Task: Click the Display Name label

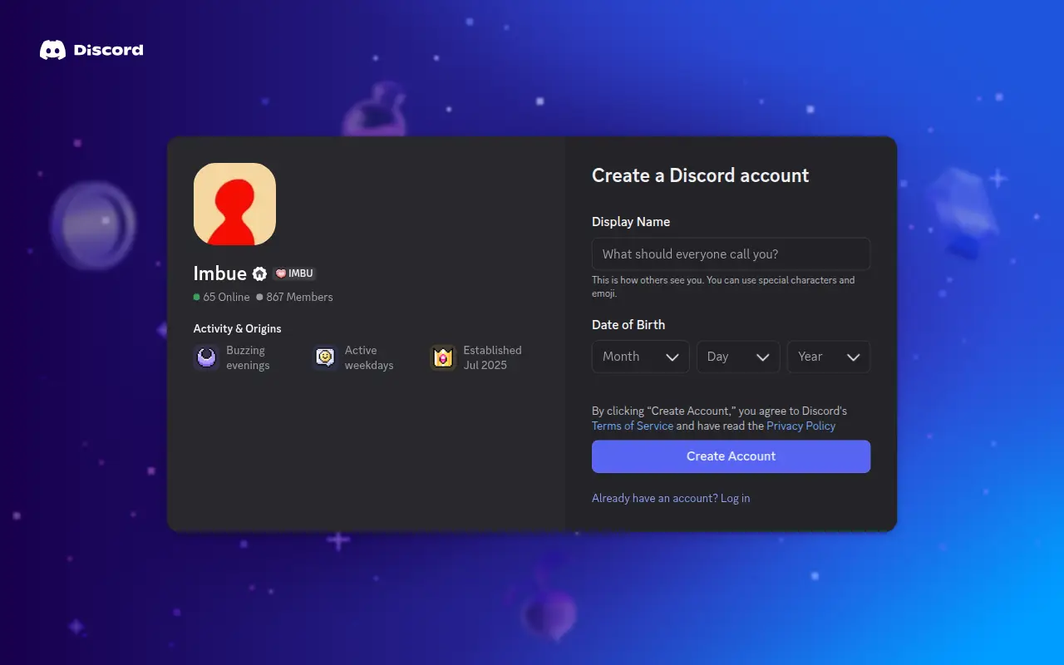Action: click(631, 222)
